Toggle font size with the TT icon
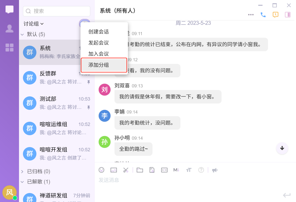 [x=189, y=170]
